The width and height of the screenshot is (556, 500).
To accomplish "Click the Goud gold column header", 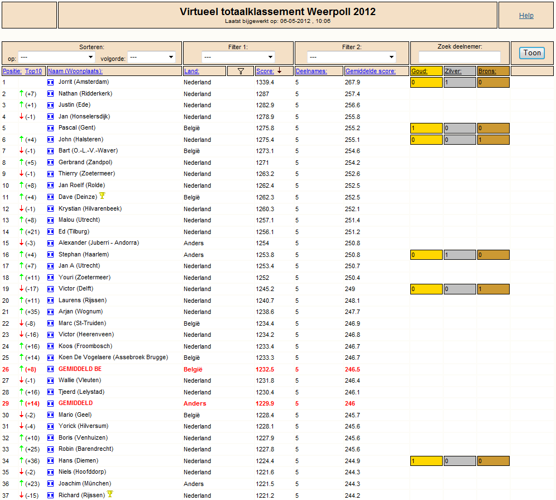I will click(419, 72).
